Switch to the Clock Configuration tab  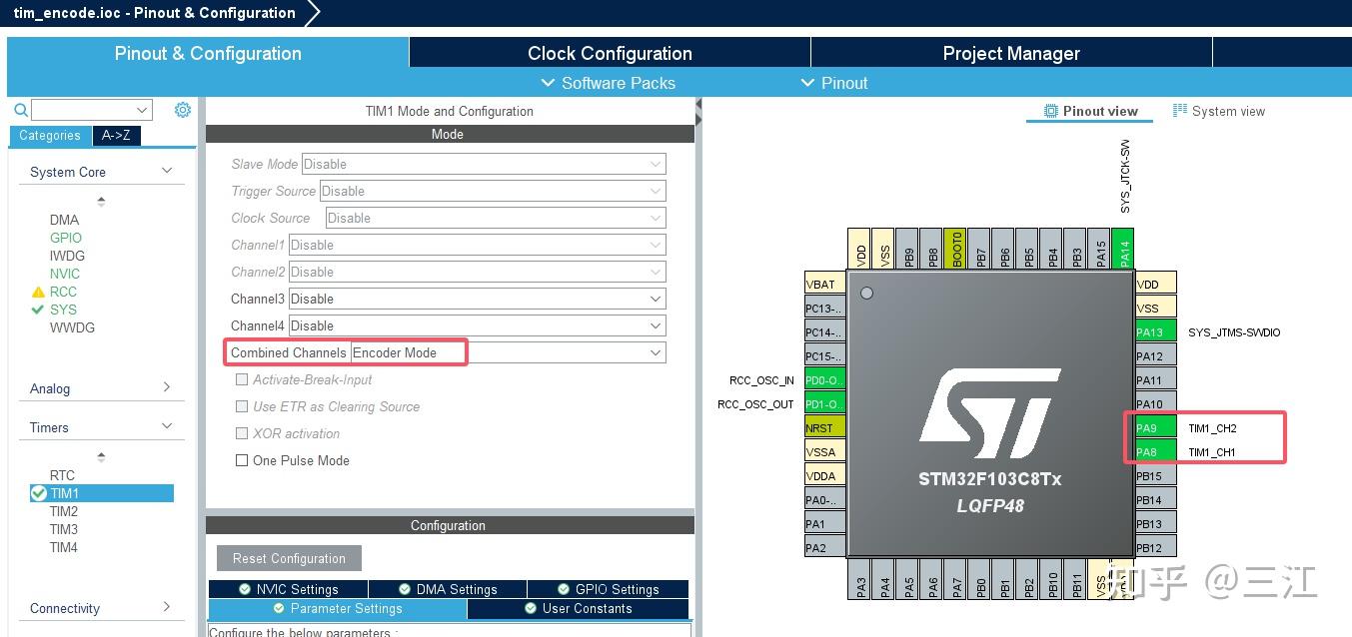pyautogui.click(x=608, y=53)
